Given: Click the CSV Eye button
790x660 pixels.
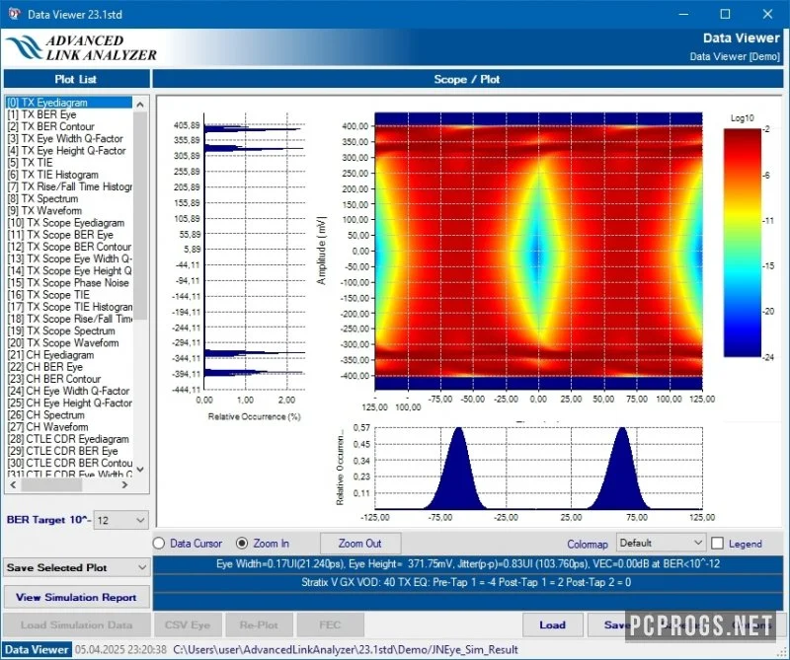Looking at the screenshot, I should (188, 624).
